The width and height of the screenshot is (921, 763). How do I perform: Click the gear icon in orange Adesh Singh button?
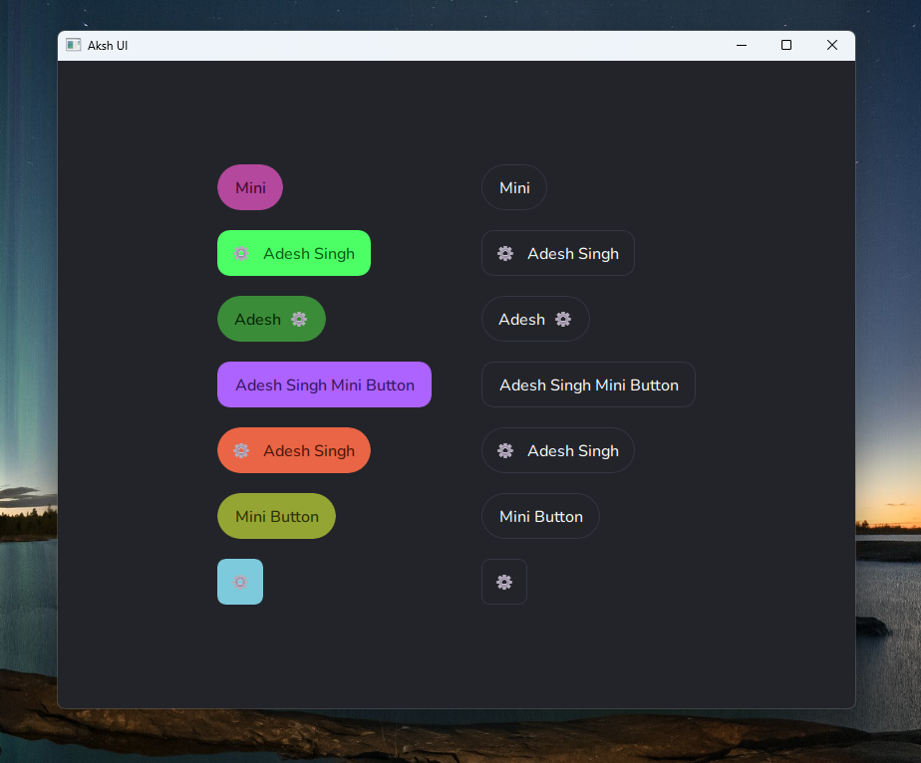(x=241, y=450)
